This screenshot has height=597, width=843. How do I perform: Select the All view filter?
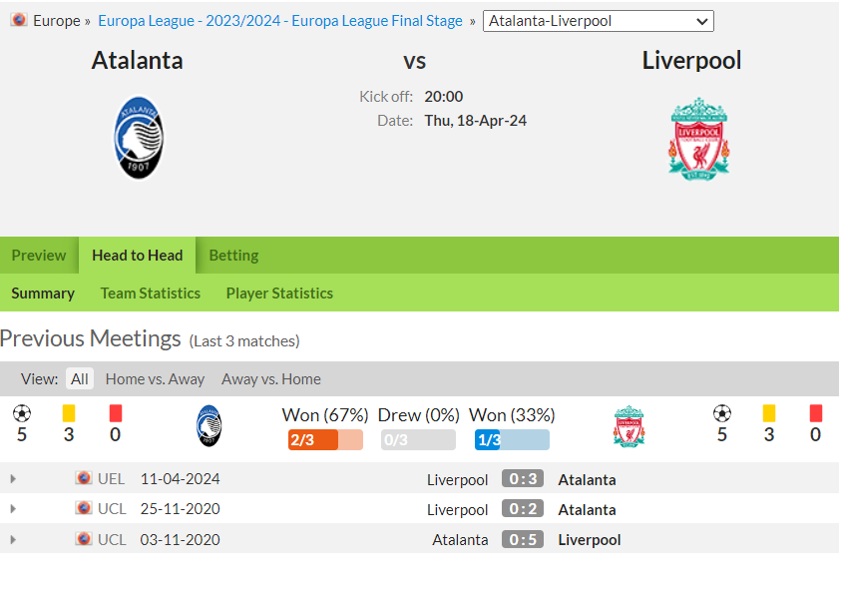click(80, 378)
